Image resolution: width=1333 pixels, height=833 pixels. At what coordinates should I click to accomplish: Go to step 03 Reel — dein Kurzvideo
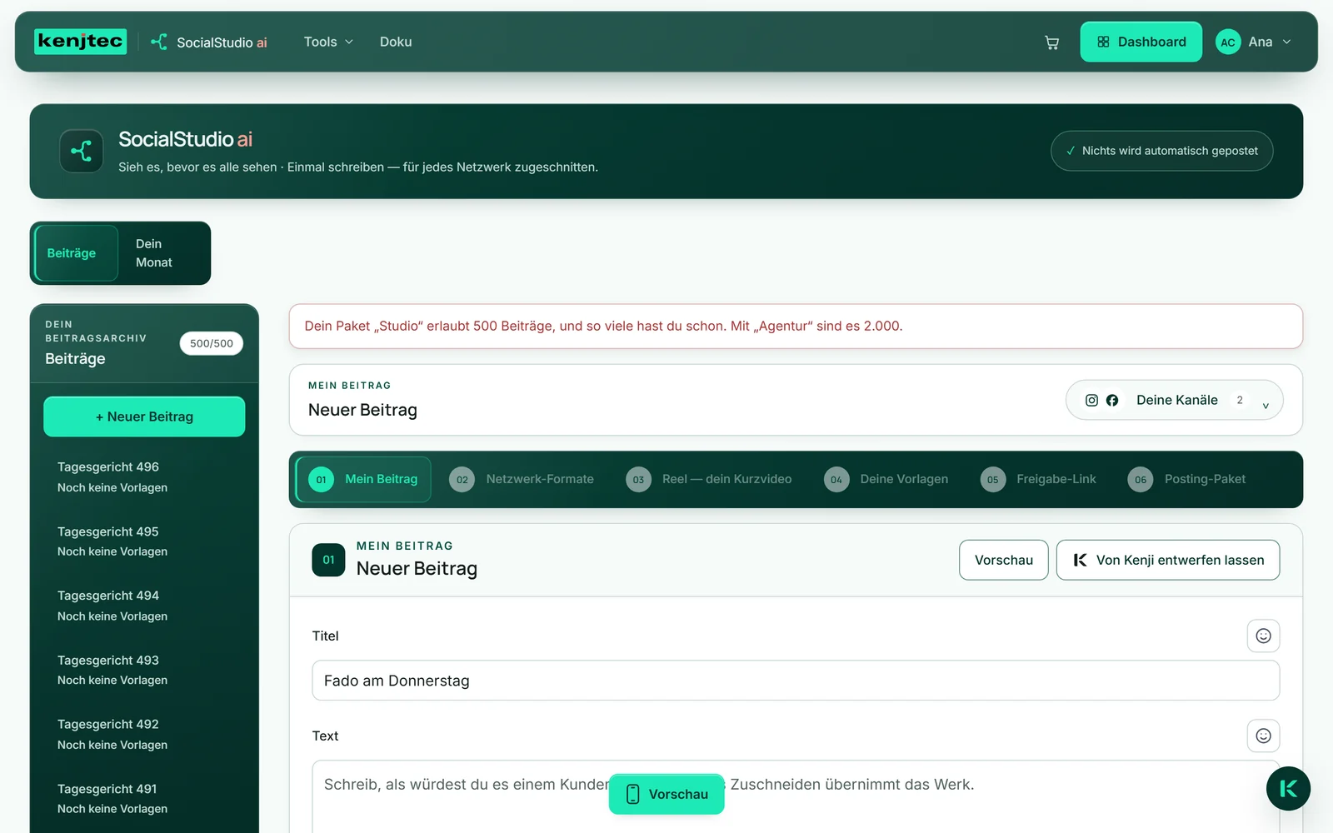click(709, 480)
